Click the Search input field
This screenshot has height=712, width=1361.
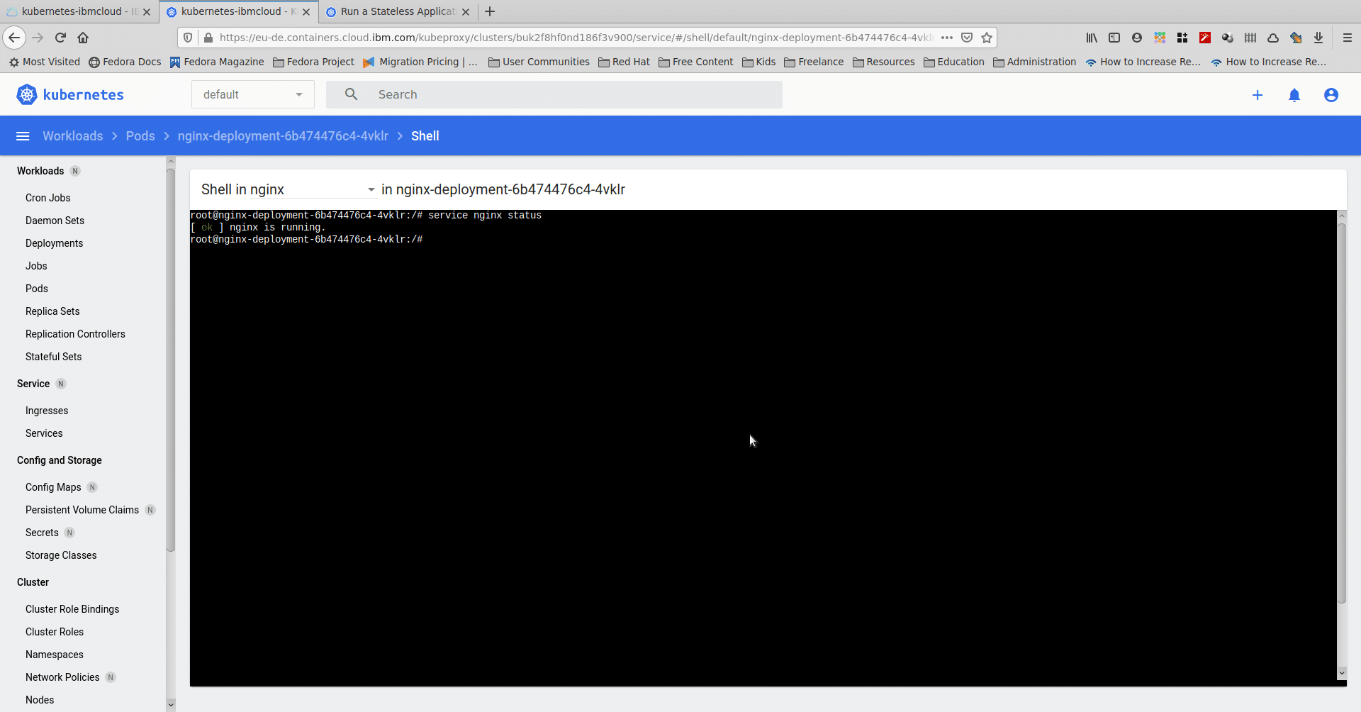coord(554,94)
